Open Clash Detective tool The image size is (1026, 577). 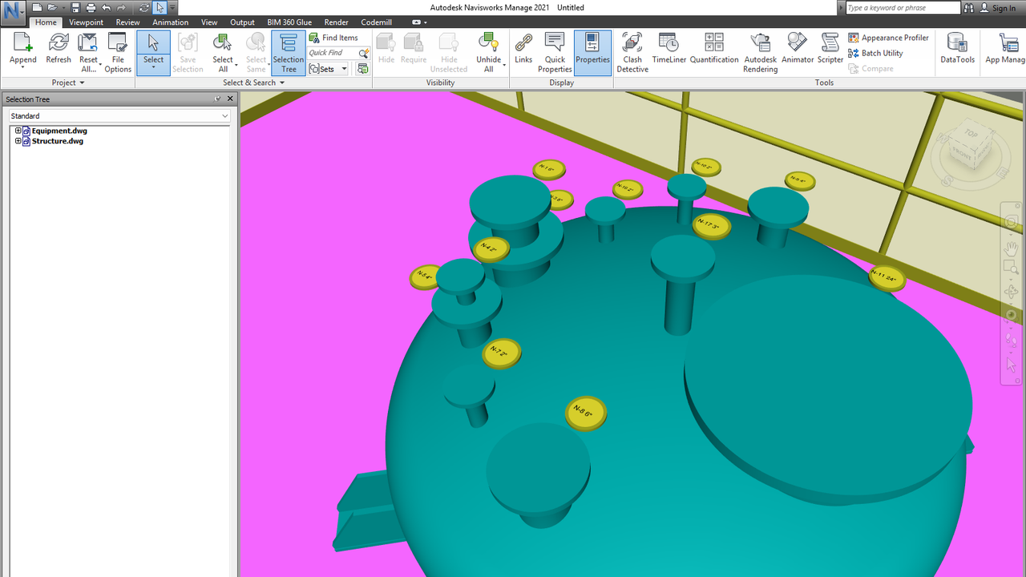632,53
